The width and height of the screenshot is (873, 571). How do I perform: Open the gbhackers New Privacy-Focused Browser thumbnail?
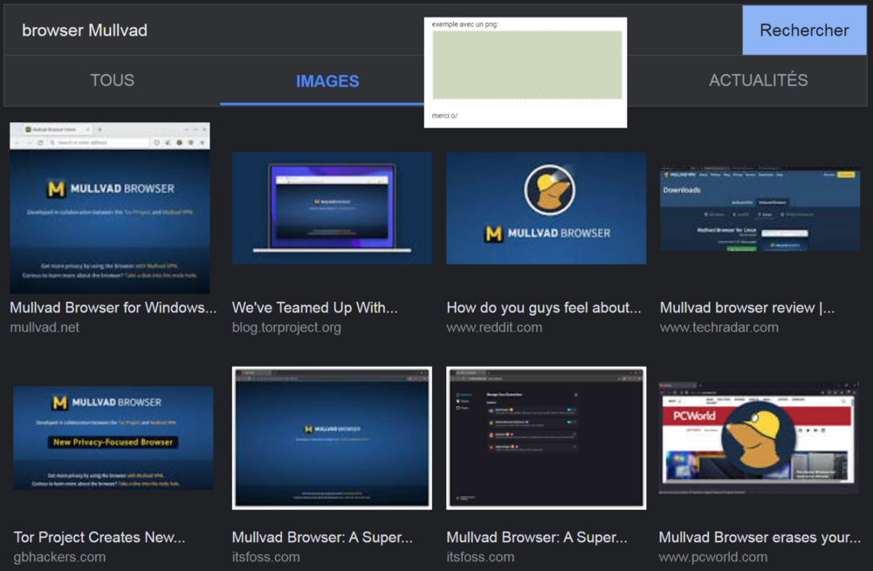click(113, 438)
